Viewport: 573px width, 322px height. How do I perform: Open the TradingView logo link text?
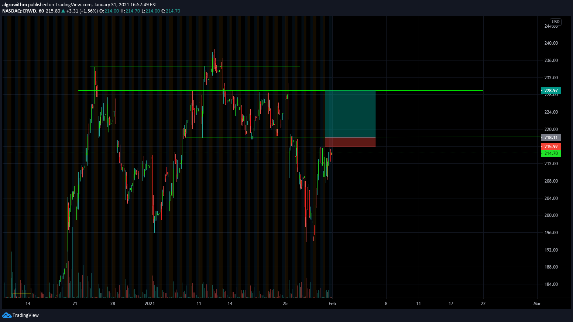tap(25, 315)
